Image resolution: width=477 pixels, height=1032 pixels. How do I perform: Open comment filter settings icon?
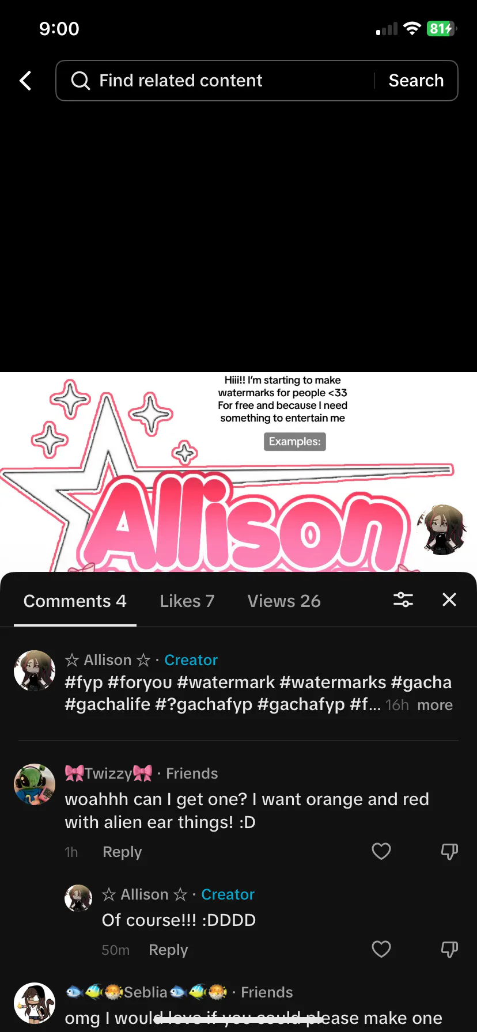point(403,600)
